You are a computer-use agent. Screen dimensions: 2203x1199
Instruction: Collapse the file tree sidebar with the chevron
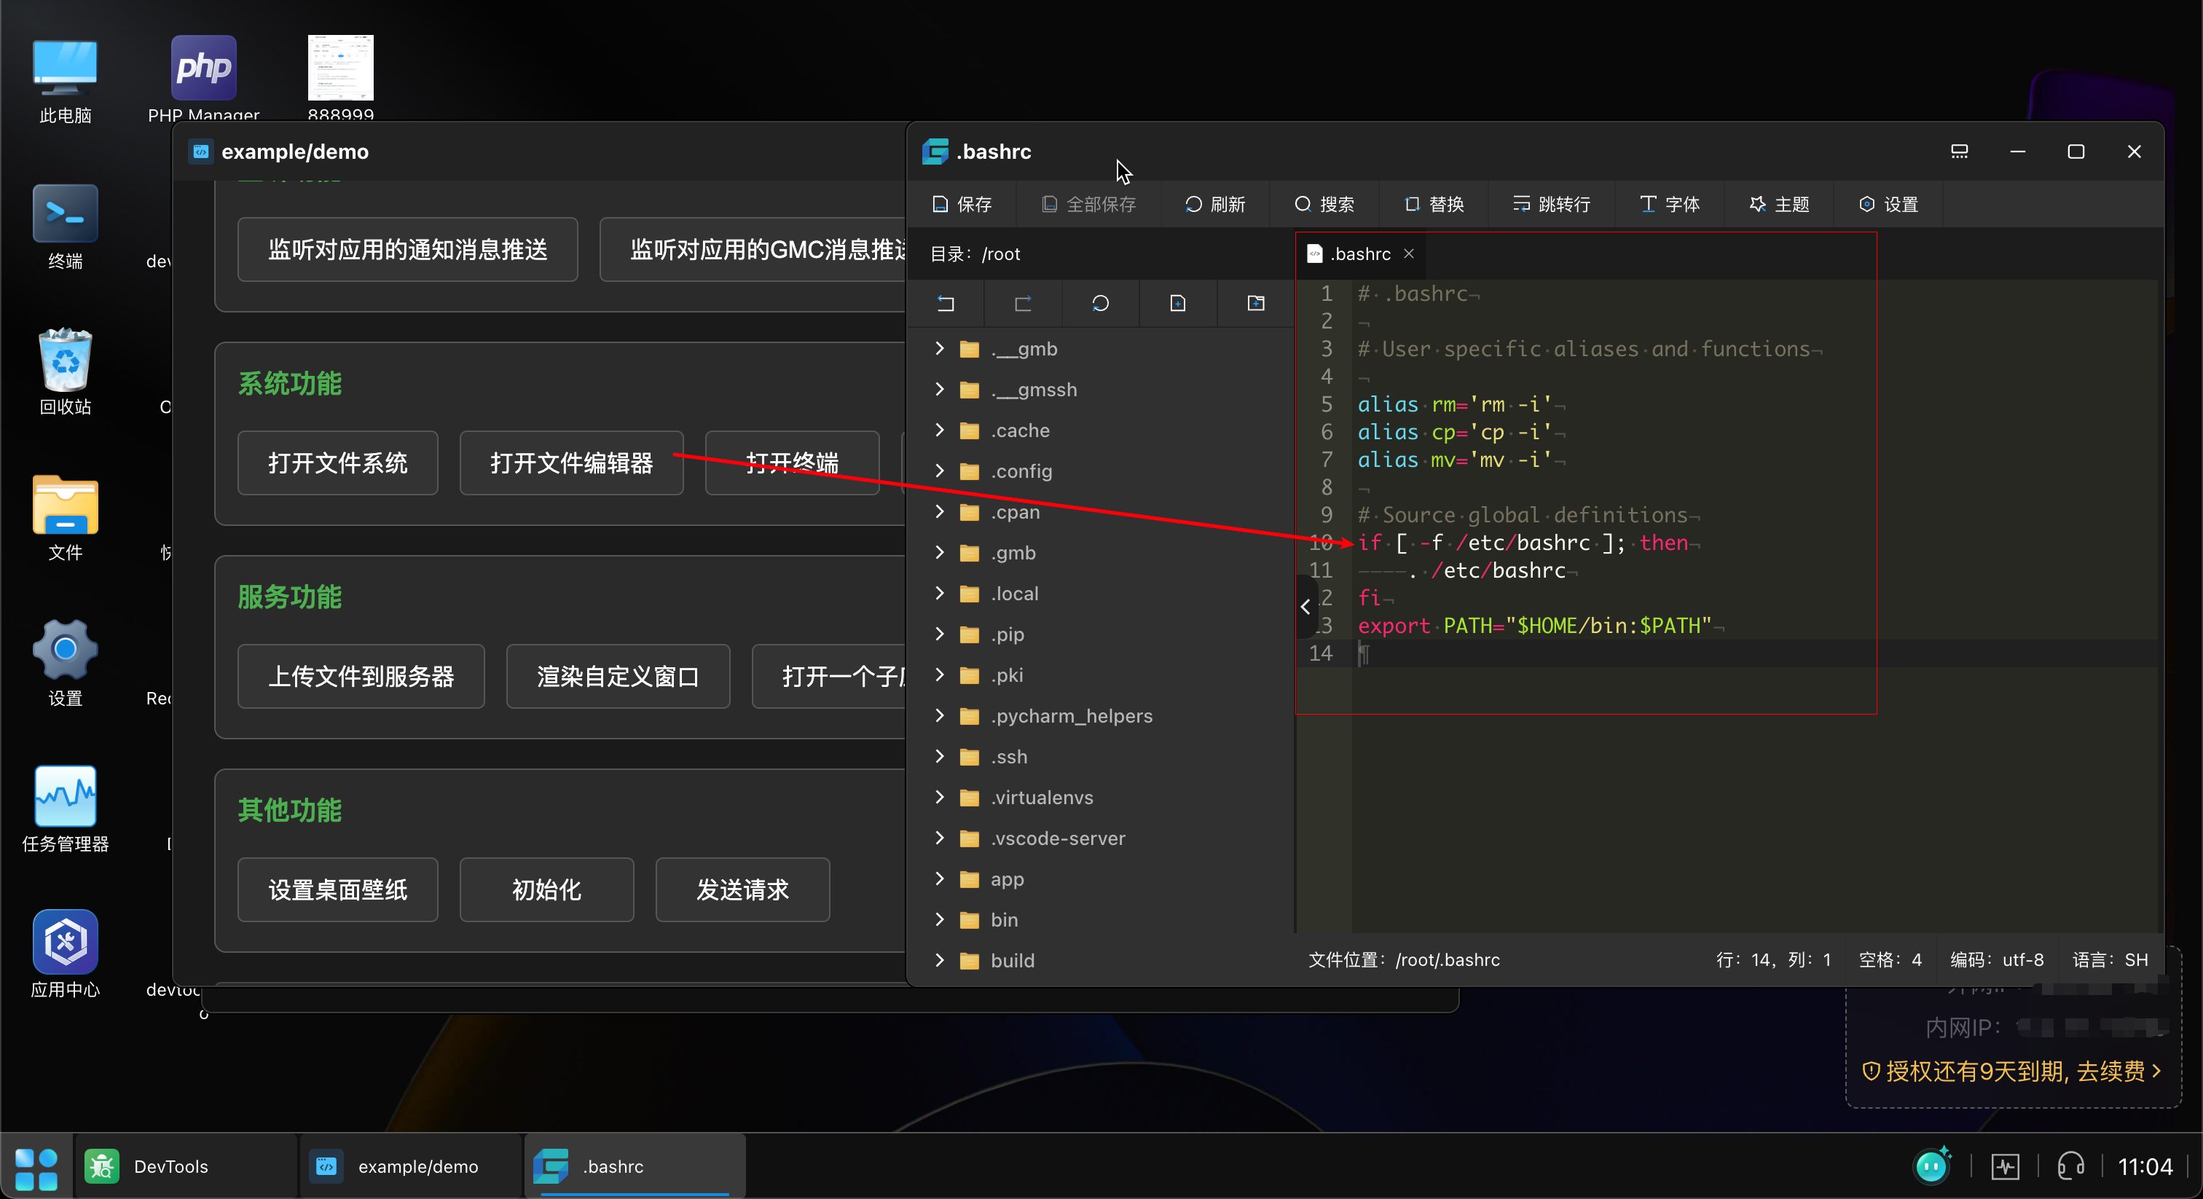click(1305, 606)
